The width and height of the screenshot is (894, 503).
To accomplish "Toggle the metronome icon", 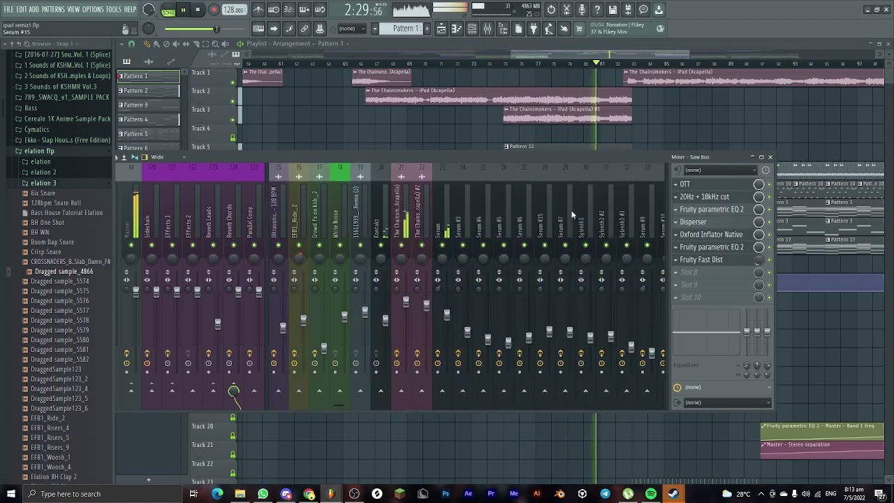I will point(258,10).
